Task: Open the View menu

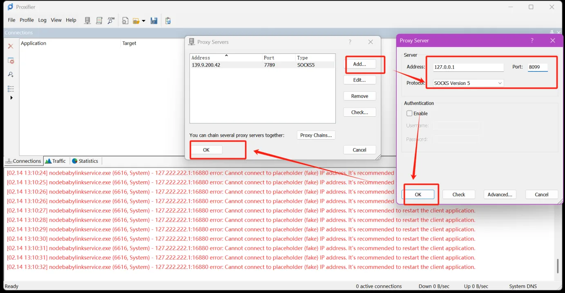Action: tap(56, 20)
